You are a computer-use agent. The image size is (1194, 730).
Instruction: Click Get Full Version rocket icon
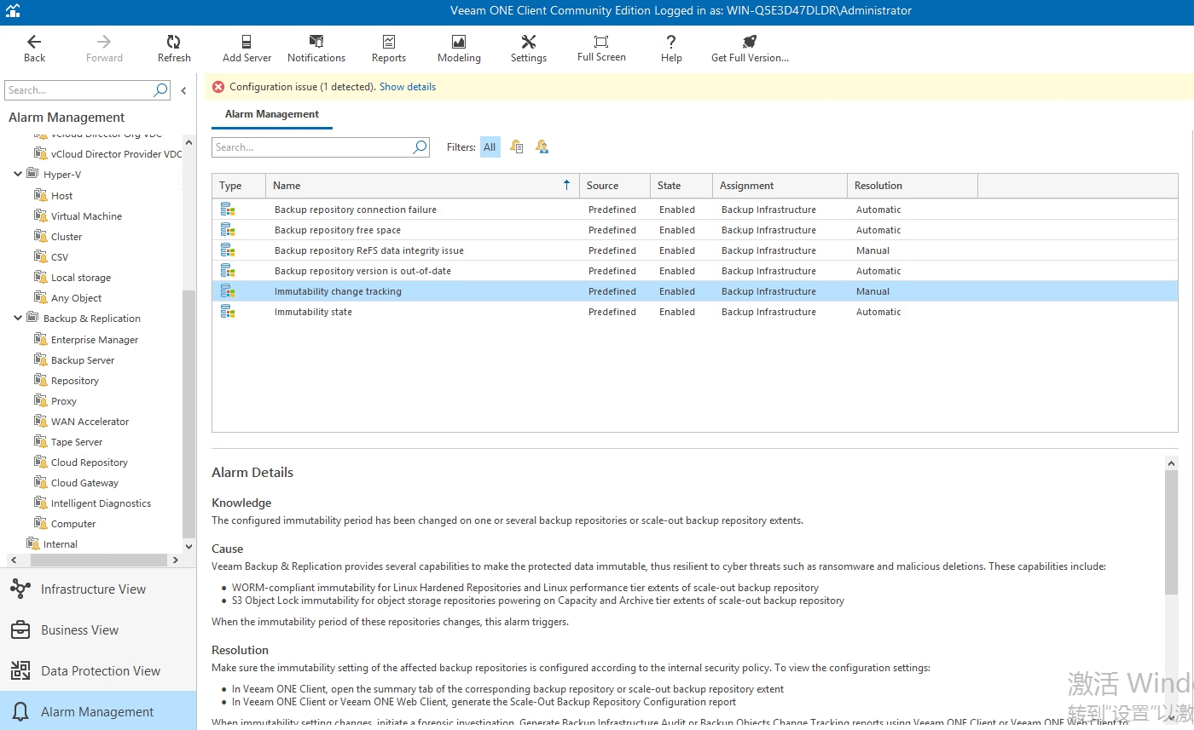750,42
